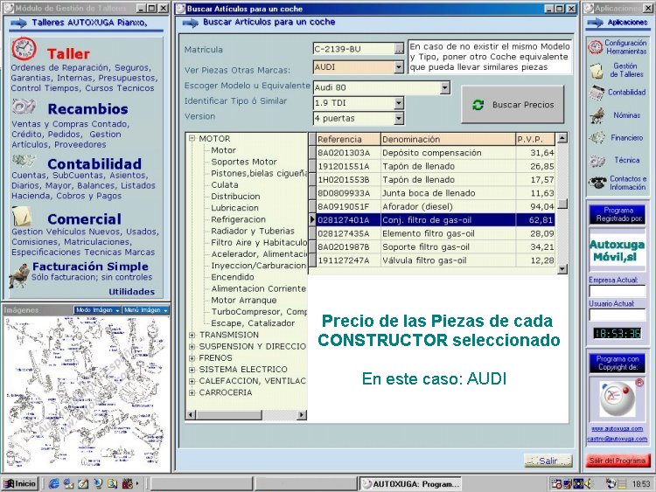Click the Configuración Herramientas icon
Image resolution: width=656 pixels, height=492 pixels.
point(595,46)
